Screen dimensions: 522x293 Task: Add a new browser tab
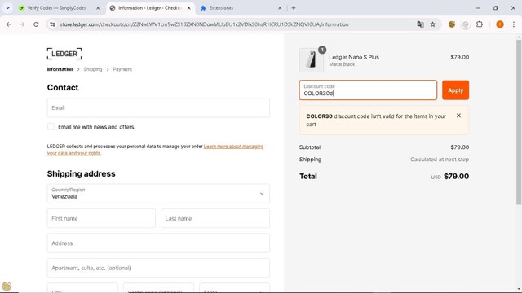(294, 7)
